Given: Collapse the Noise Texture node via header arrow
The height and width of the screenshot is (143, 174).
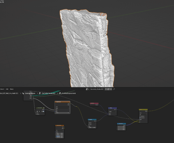Looking at the screenshot, I should [x=56, y=125].
